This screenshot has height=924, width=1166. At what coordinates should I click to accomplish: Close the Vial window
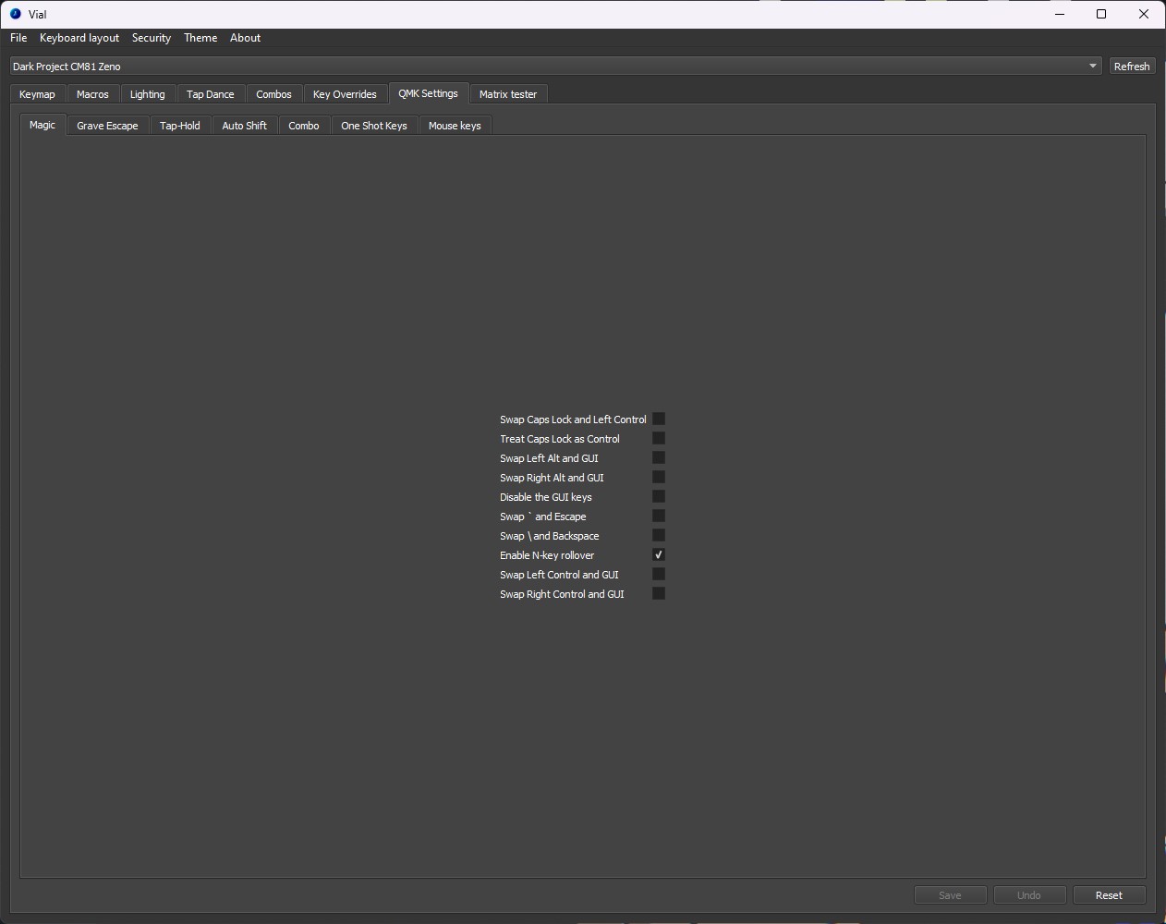click(x=1144, y=14)
